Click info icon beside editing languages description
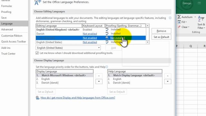 click(x=170, y=18)
